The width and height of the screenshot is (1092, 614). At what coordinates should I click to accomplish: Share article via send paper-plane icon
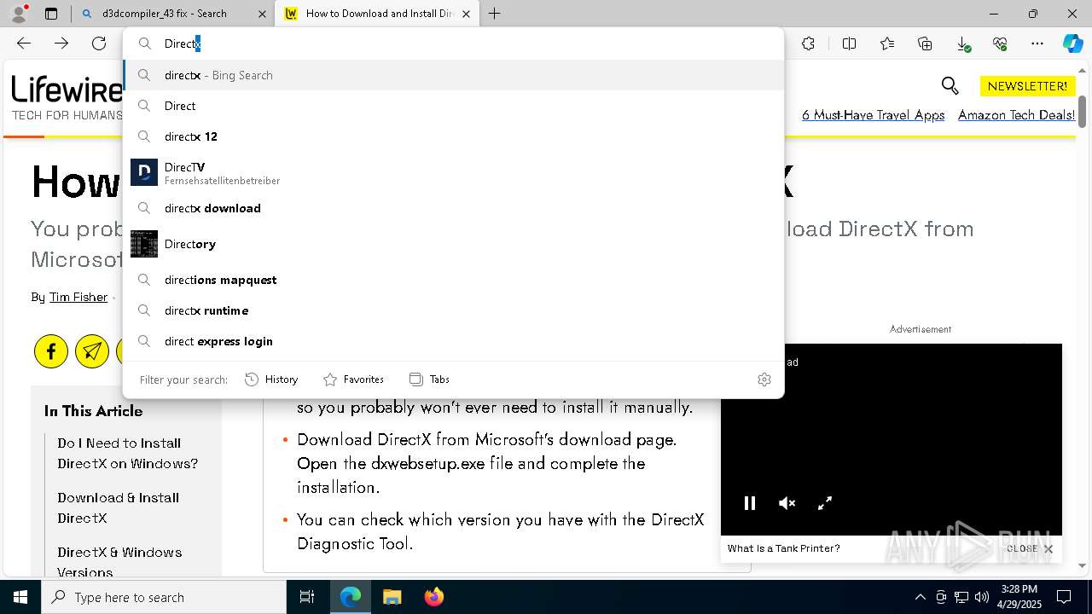coord(92,351)
